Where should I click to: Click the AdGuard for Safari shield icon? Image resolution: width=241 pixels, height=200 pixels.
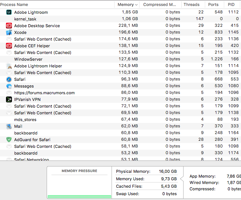coord(9,140)
